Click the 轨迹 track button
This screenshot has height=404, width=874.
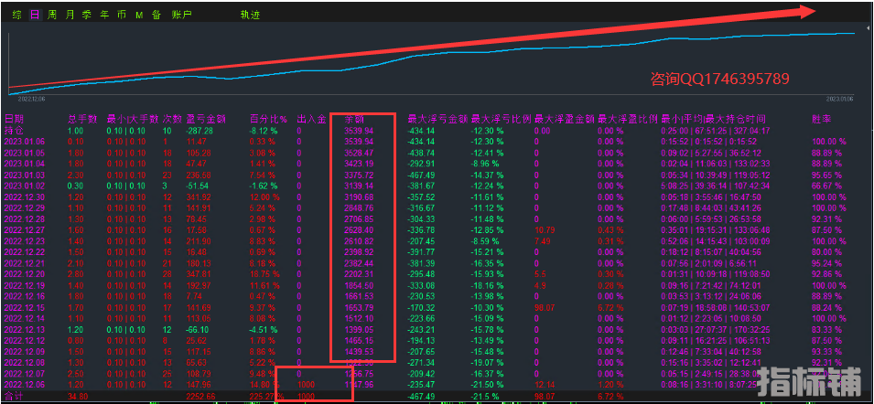250,16
